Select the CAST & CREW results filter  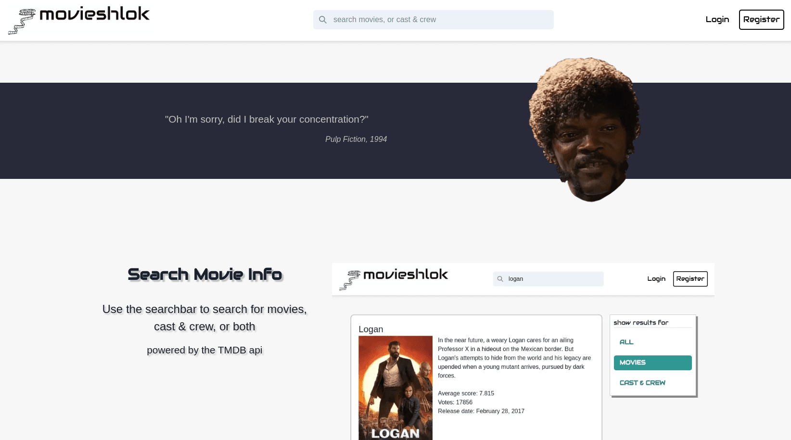click(x=642, y=383)
